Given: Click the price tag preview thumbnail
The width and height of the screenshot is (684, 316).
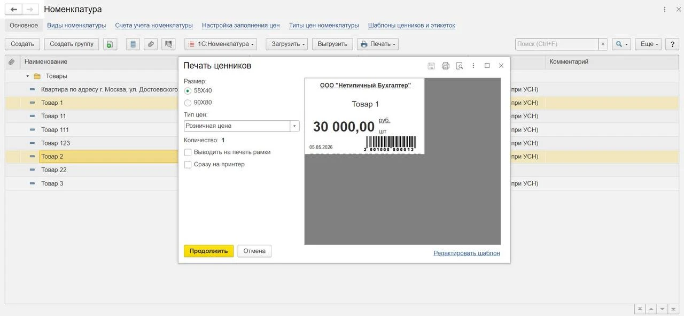Looking at the screenshot, I should click(364, 116).
